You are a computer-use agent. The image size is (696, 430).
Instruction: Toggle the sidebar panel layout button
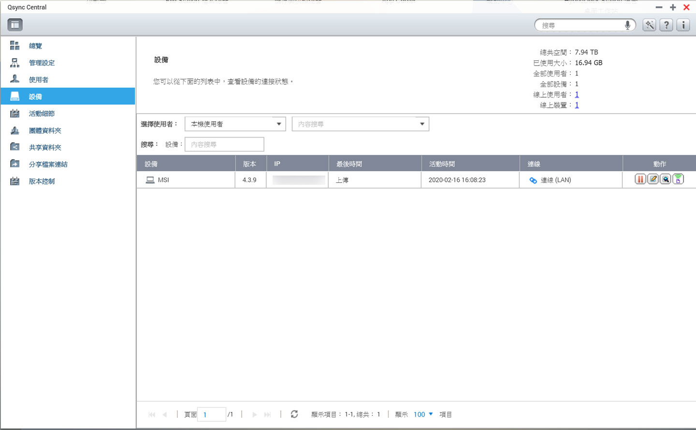15,25
